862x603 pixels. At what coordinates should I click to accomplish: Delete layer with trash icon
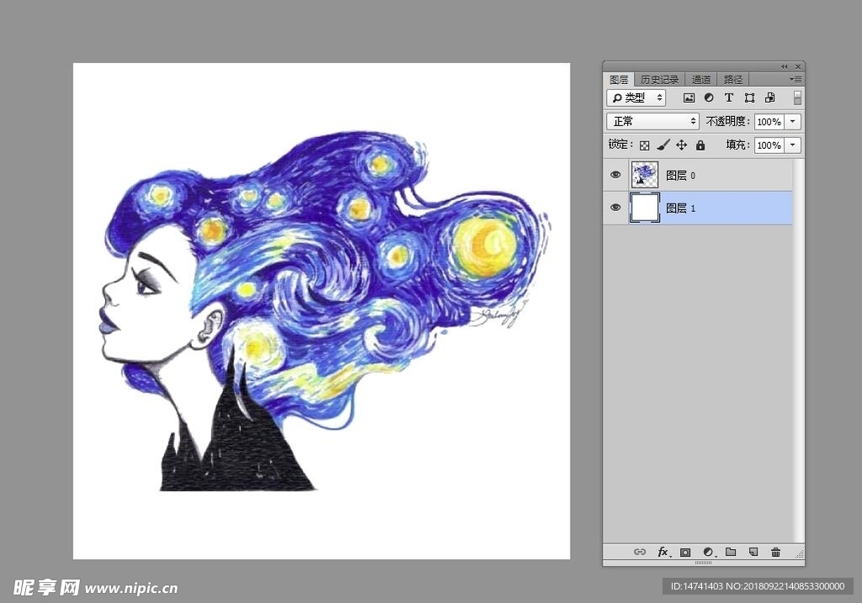click(775, 552)
